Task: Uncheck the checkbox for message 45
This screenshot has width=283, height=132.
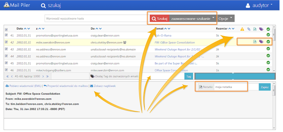Action: tap(6, 63)
